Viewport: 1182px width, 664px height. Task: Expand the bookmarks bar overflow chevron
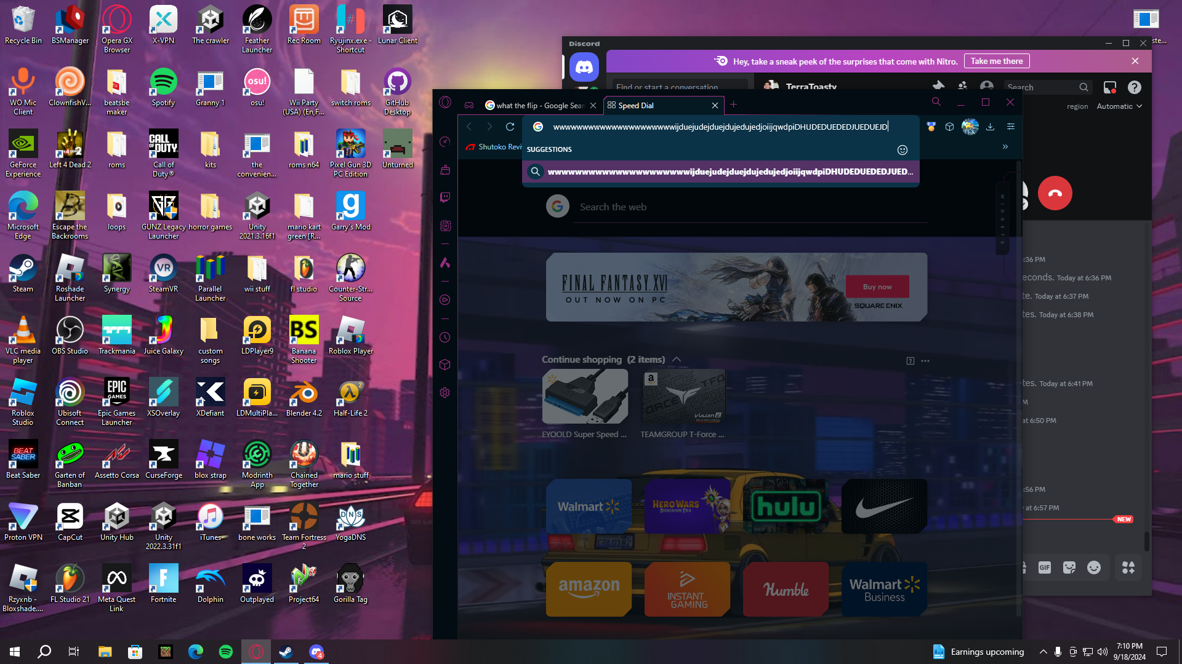tap(1005, 147)
